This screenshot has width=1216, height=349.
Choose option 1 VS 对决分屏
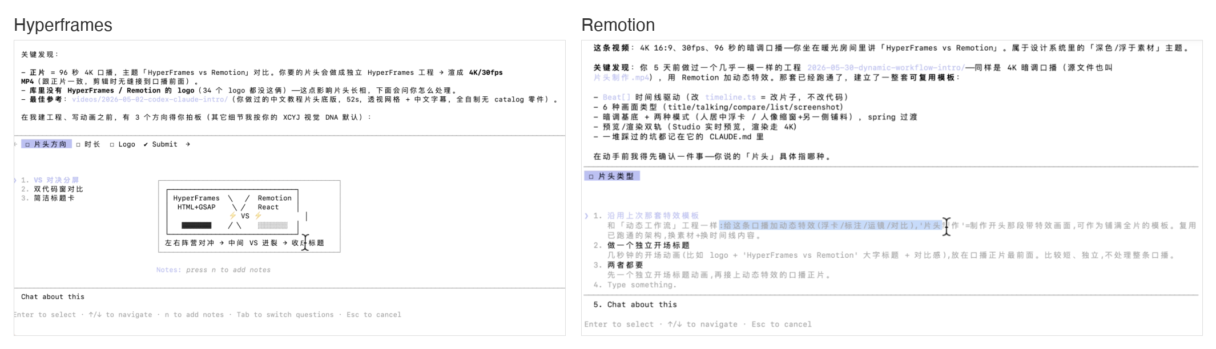pyautogui.click(x=50, y=180)
